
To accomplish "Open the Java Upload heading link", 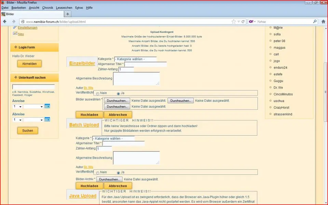I will coord(83,196).
